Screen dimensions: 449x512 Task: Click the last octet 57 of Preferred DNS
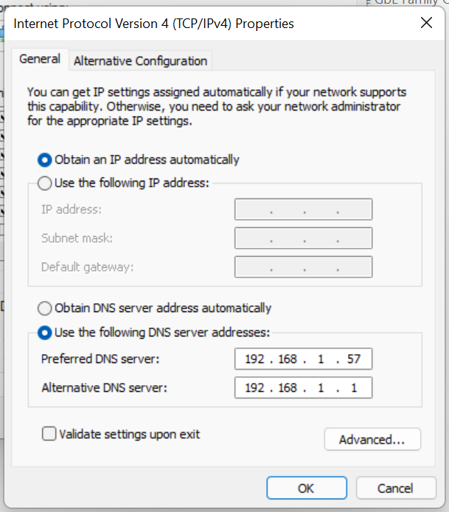tap(355, 359)
